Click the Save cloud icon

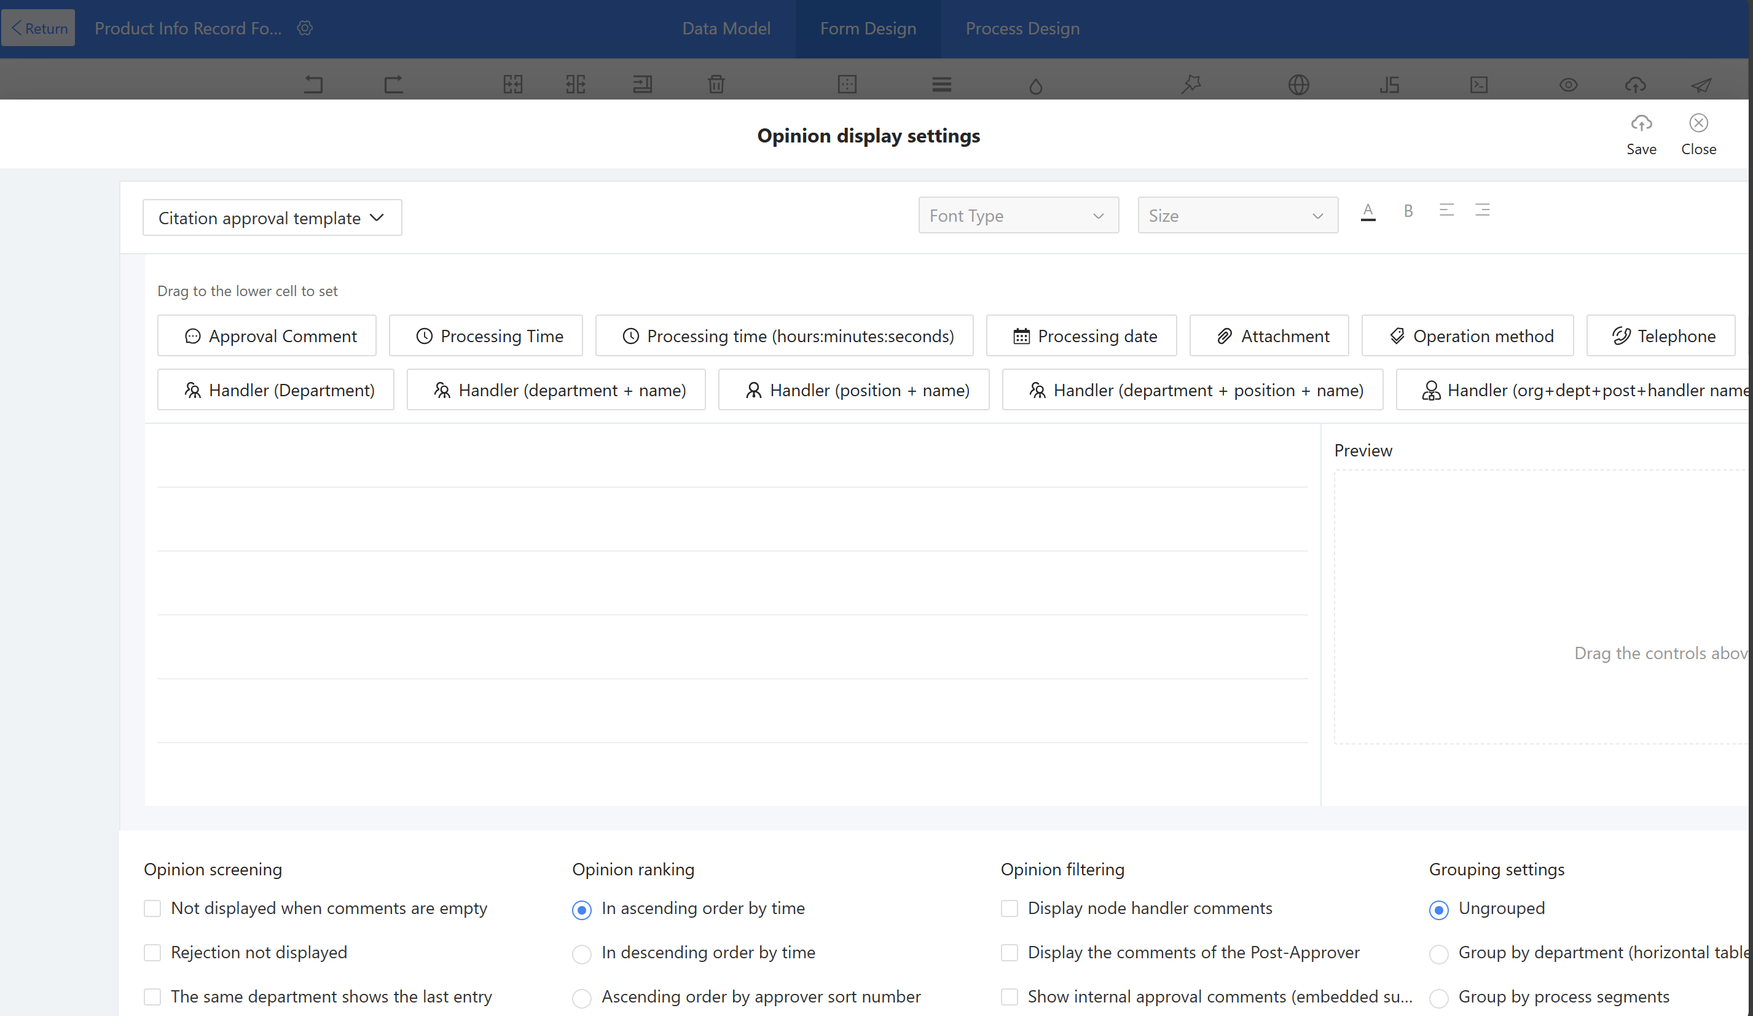pyautogui.click(x=1641, y=124)
